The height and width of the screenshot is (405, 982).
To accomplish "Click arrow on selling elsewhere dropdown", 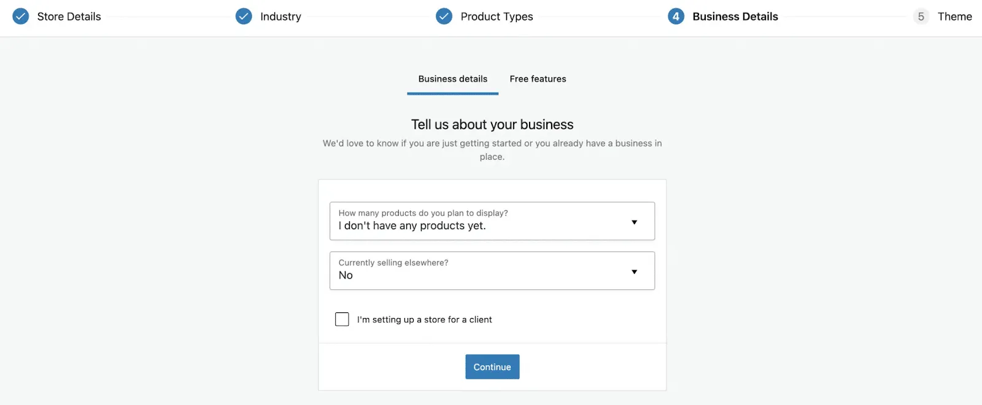I will 635,271.
